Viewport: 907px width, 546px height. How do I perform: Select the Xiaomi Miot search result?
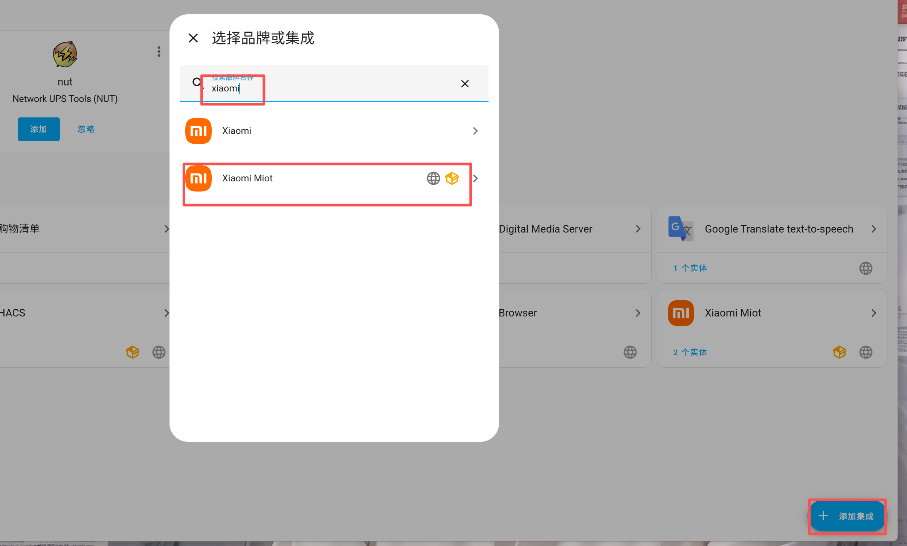pyautogui.click(x=247, y=178)
